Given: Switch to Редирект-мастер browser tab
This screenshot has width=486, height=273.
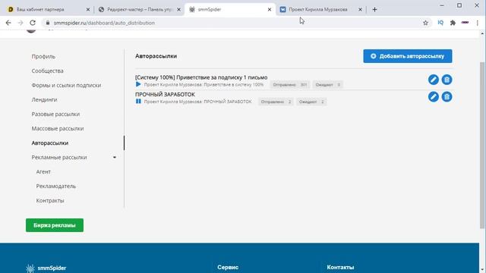Looking at the screenshot, I should 140,10.
